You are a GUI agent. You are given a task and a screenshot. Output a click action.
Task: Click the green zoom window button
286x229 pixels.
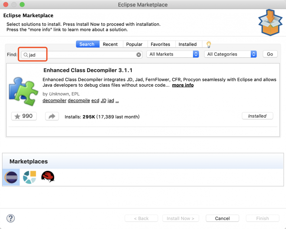[x=22, y=4]
